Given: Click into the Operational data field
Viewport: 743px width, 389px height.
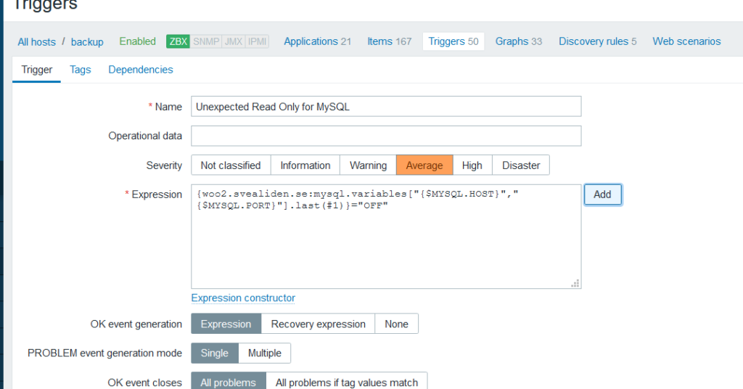Looking at the screenshot, I should [x=386, y=136].
